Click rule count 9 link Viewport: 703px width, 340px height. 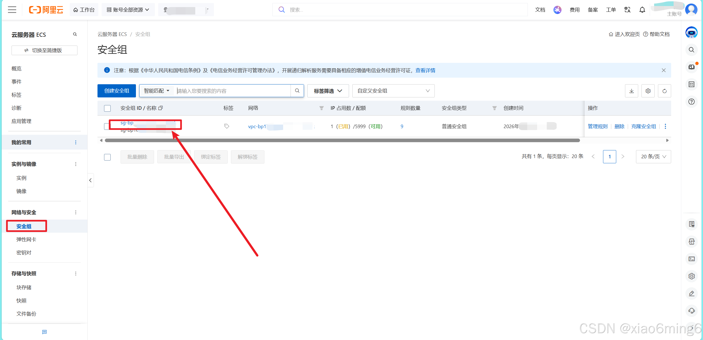coord(402,127)
